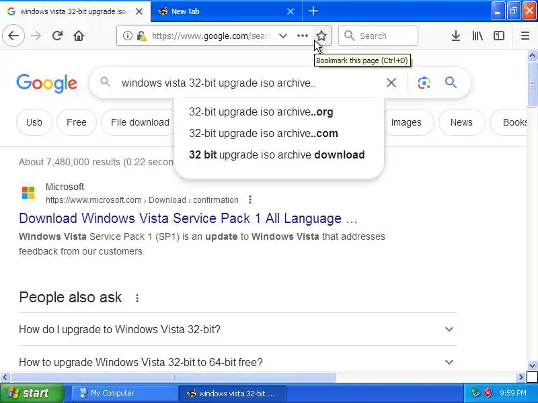
Task: Open the Windows start menu
Action: (x=32, y=393)
